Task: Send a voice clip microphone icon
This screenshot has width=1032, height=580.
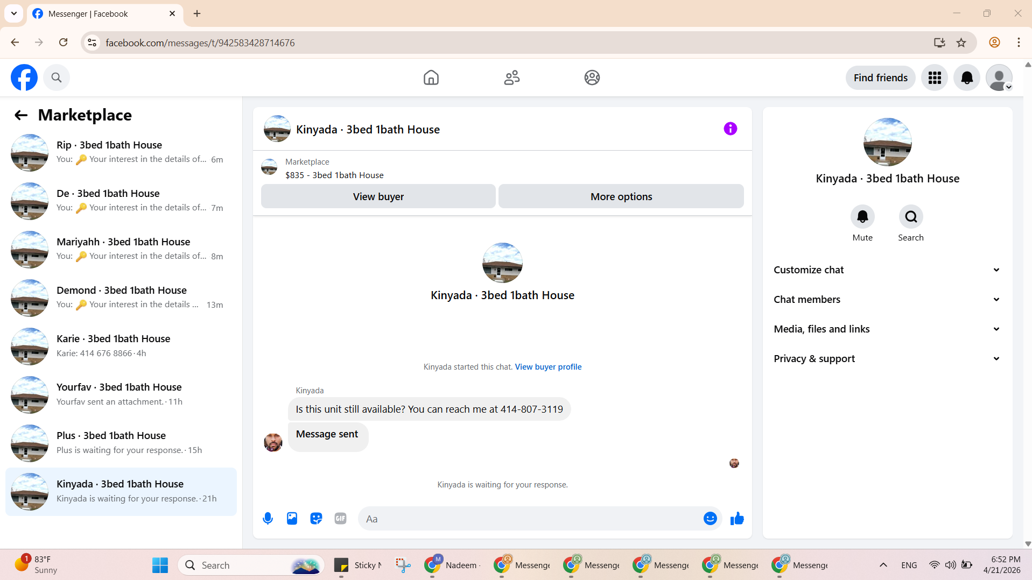Action: (x=268, y=519)
